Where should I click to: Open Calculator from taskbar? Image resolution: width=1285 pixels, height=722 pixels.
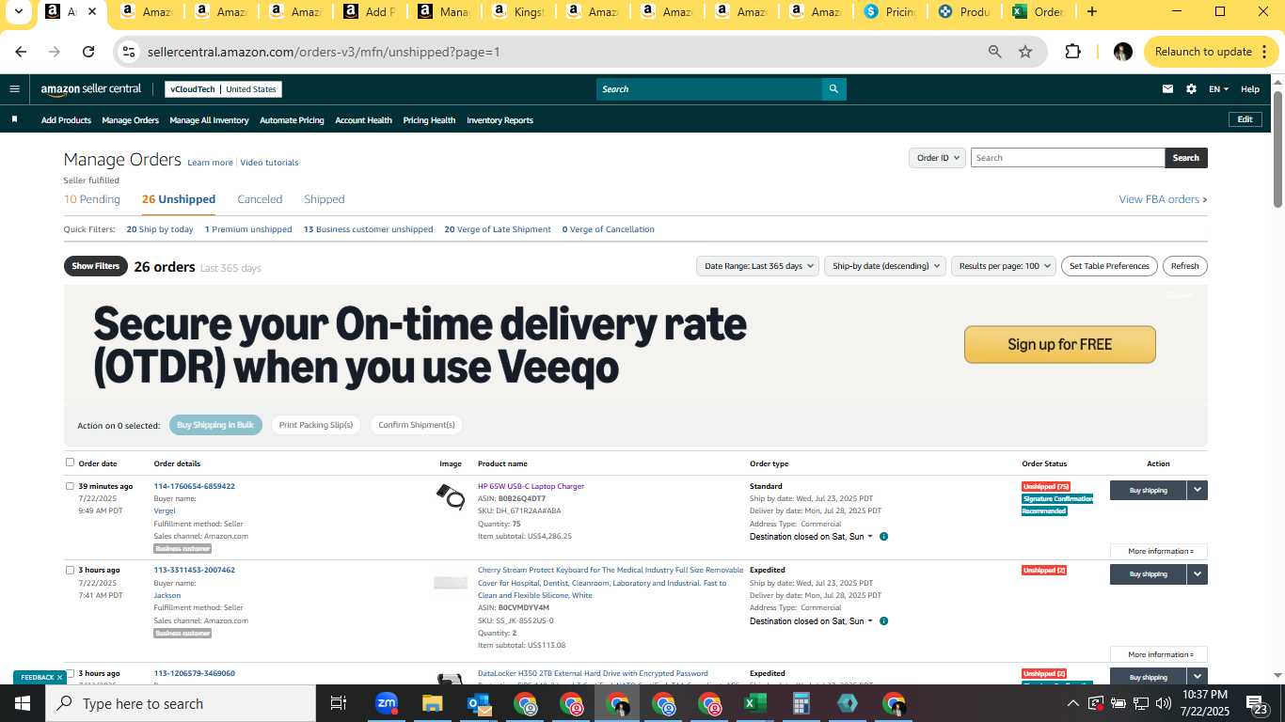point(801,703)
